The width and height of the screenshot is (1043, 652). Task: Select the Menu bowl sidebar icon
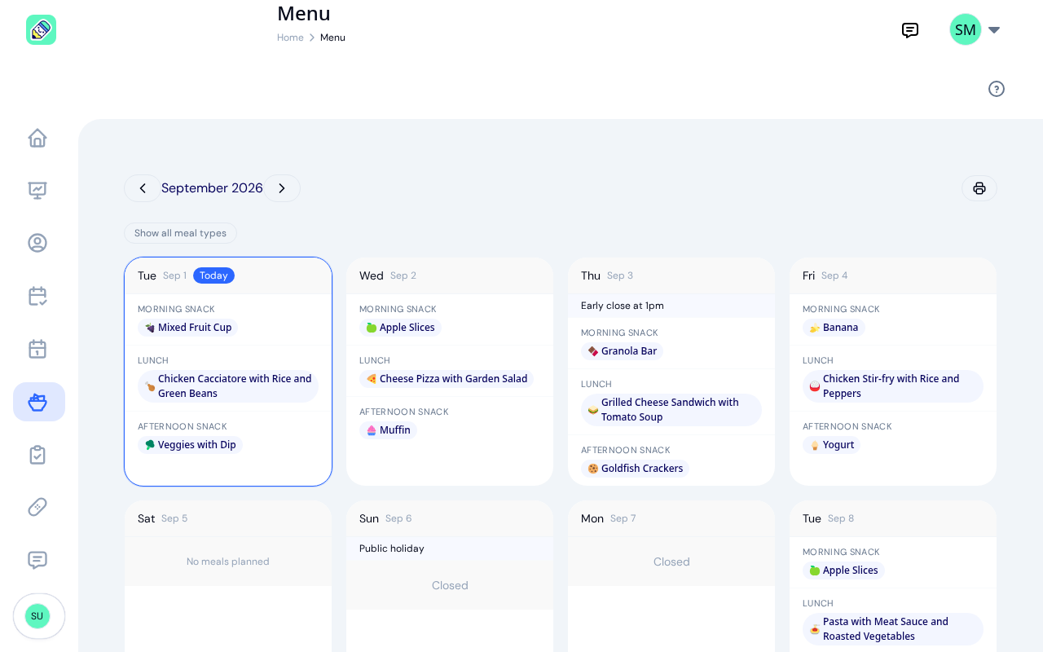click(x=38, y=402)
